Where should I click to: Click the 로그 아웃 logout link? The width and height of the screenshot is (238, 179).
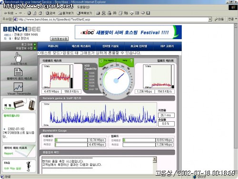point(29,44)
